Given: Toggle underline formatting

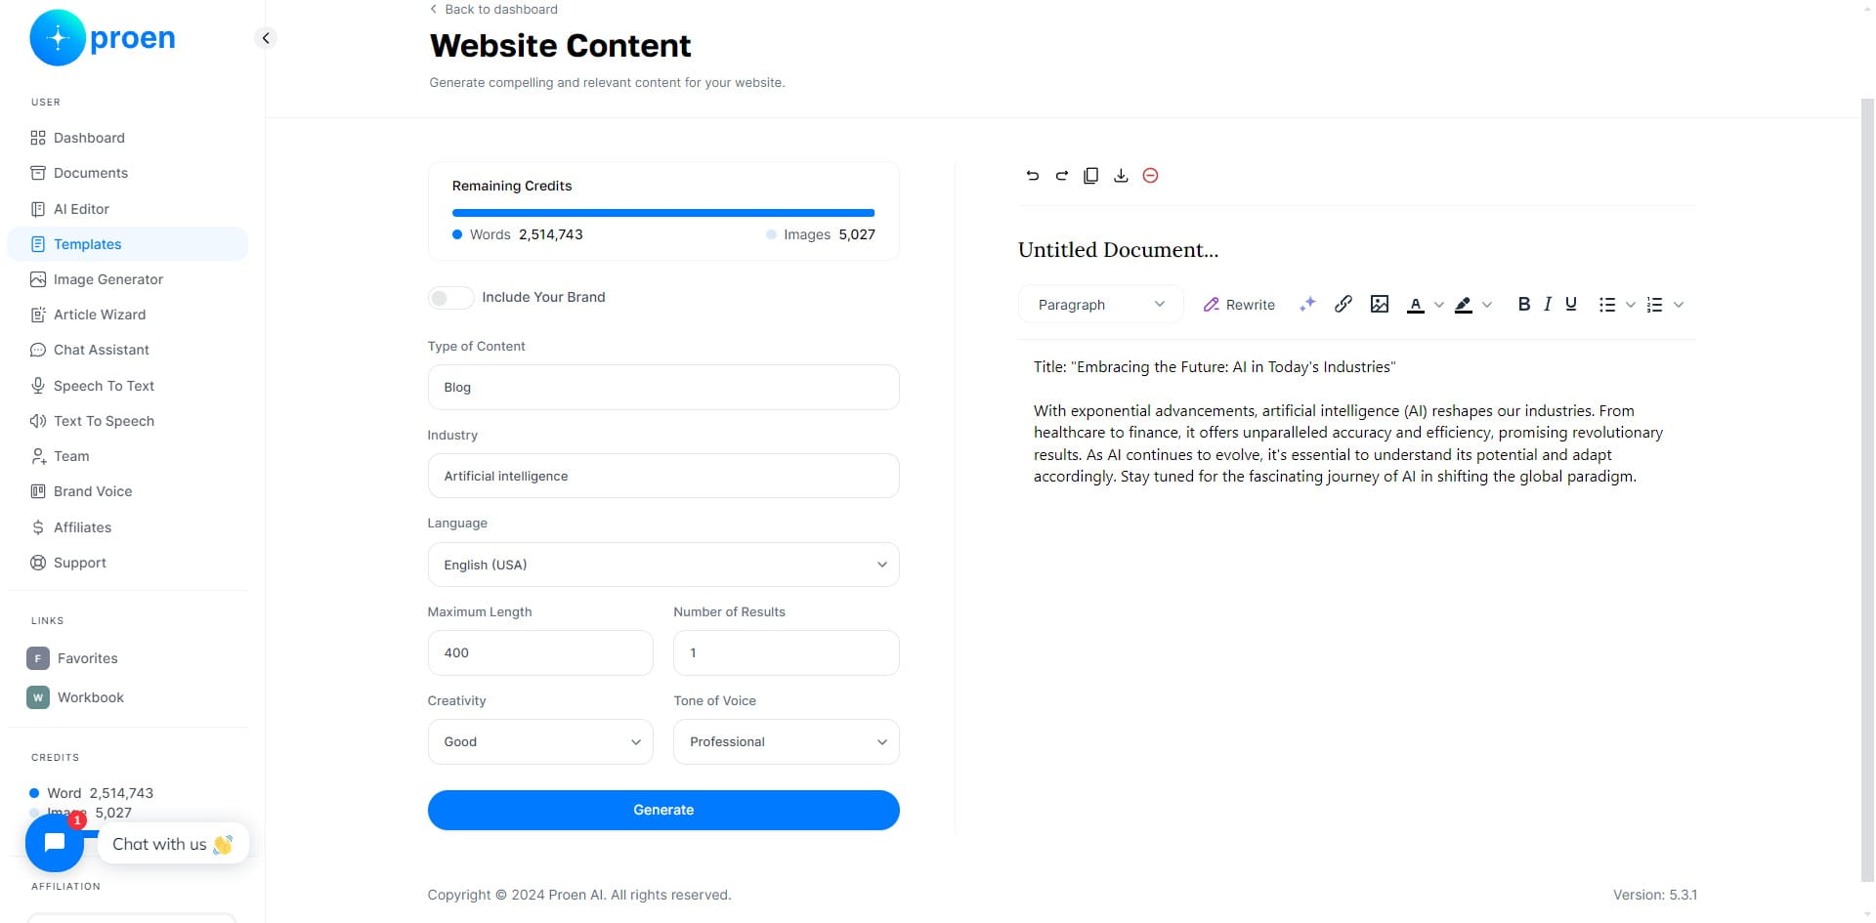Looking at the screenshot, I should 1571,305.
